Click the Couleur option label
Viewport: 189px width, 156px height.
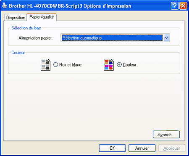tap(129, 65)
